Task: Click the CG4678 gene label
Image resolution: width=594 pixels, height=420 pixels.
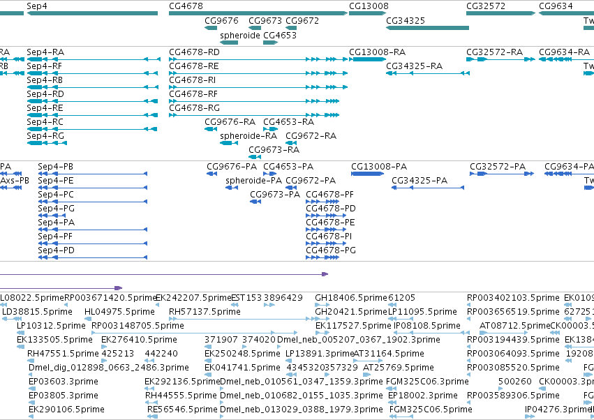Action: (x=186, y=6)
